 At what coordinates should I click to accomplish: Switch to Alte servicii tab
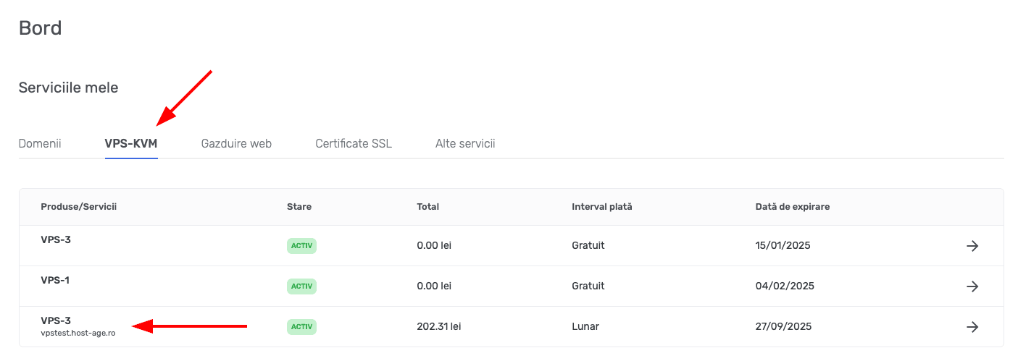465,143
